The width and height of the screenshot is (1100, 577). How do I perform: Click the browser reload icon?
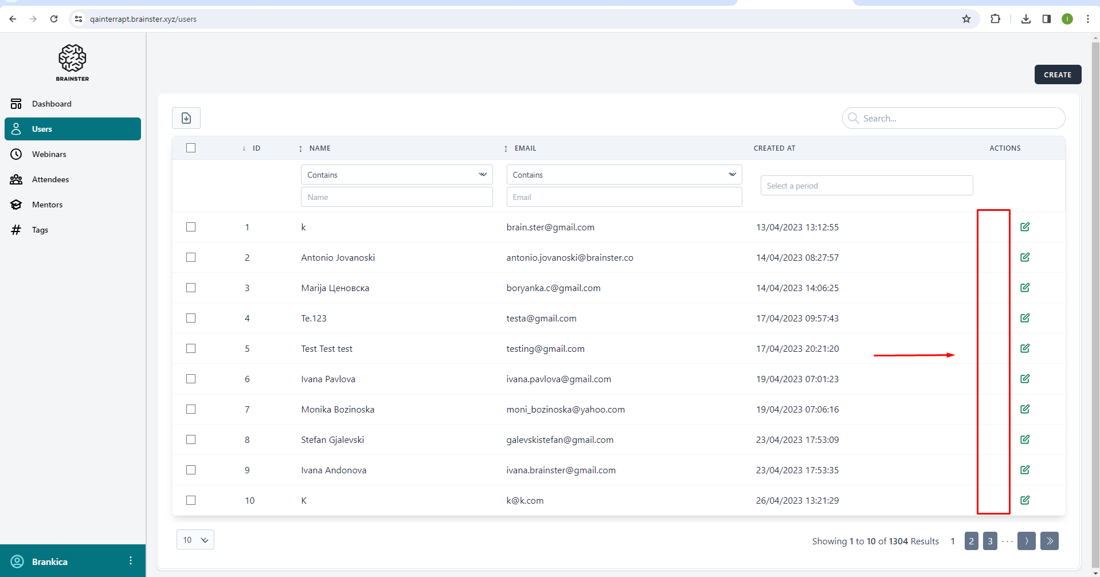54,19
